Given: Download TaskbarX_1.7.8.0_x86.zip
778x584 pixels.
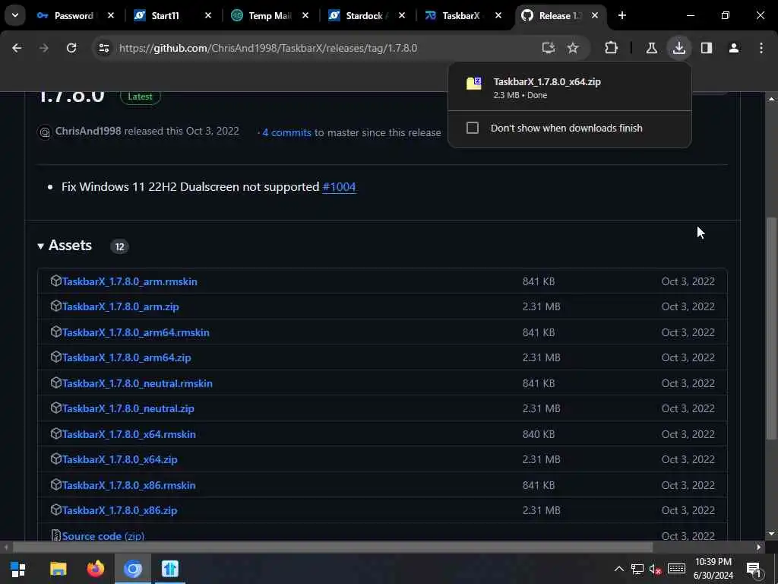Looking at the screenshot, I should [x=119, y=510].
